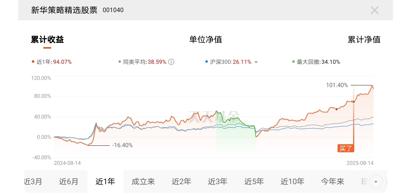This screenshot has height=193, width=414.
Task: Switch to 单位净值 tab
Action: click(206, 40)
